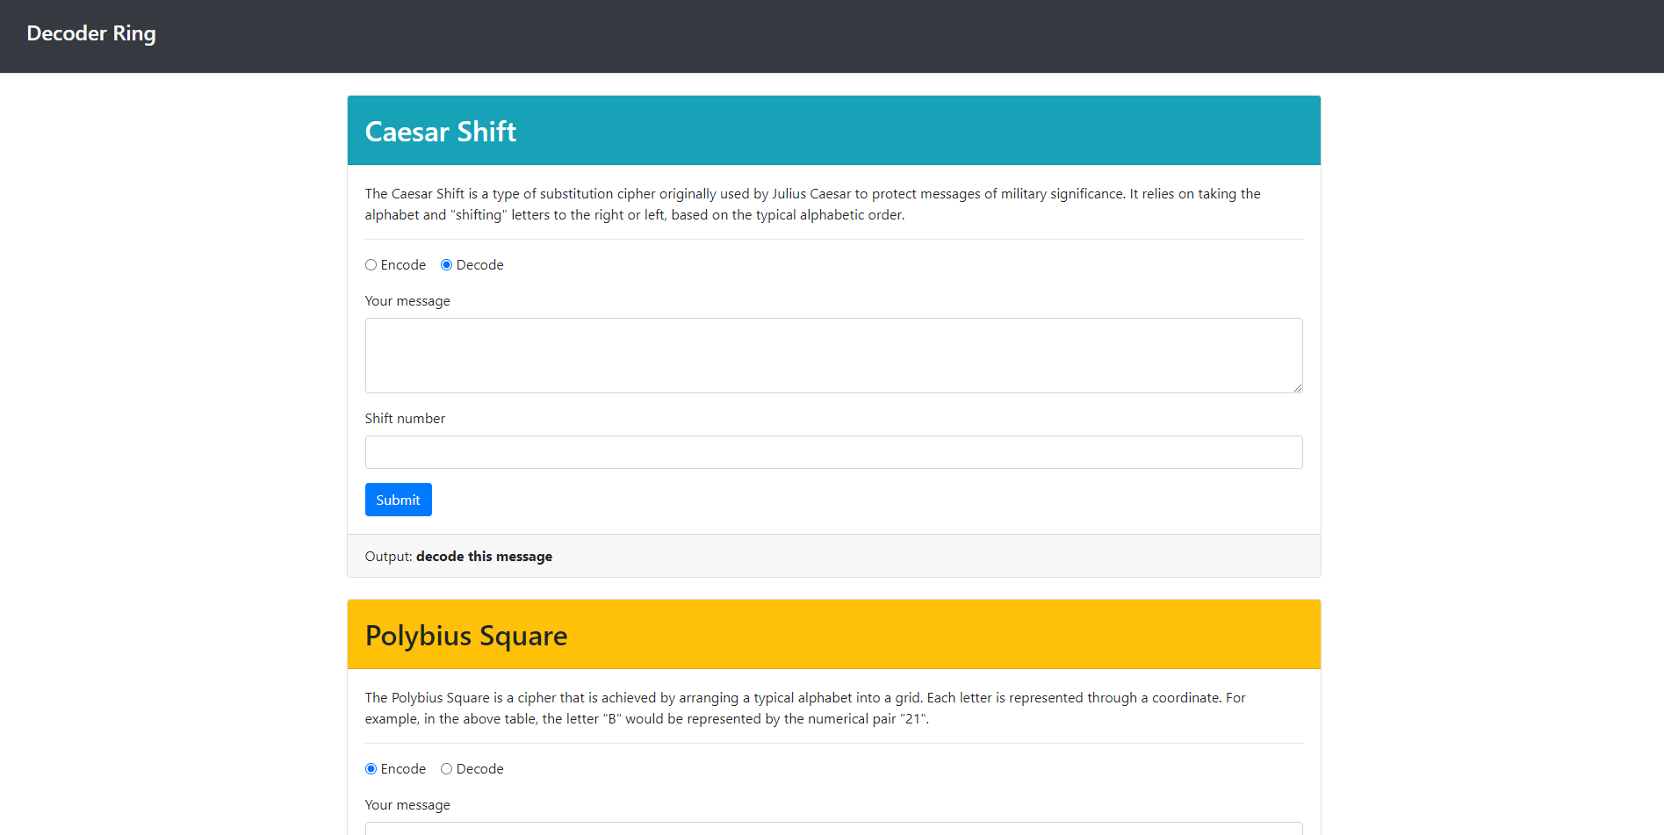
Task: Click the Decoder Ring brand title
Action: pos(91,33)
